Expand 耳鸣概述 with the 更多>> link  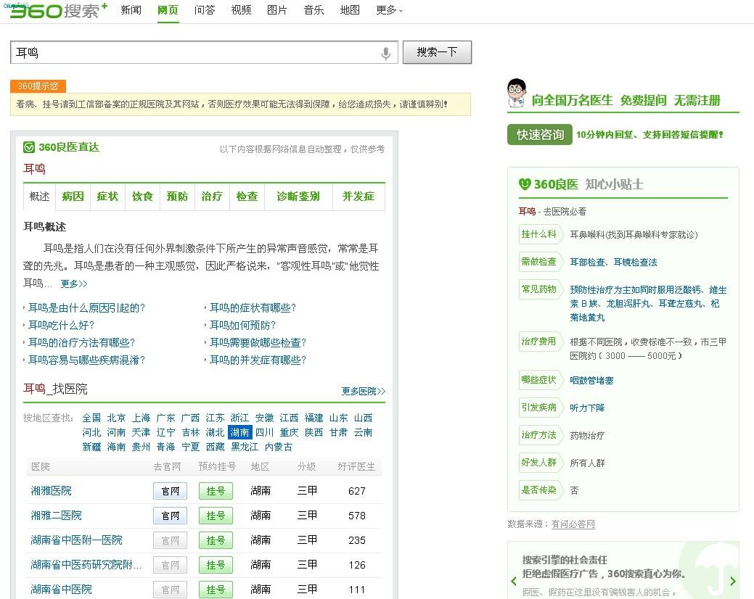click(x=74, y=284)
